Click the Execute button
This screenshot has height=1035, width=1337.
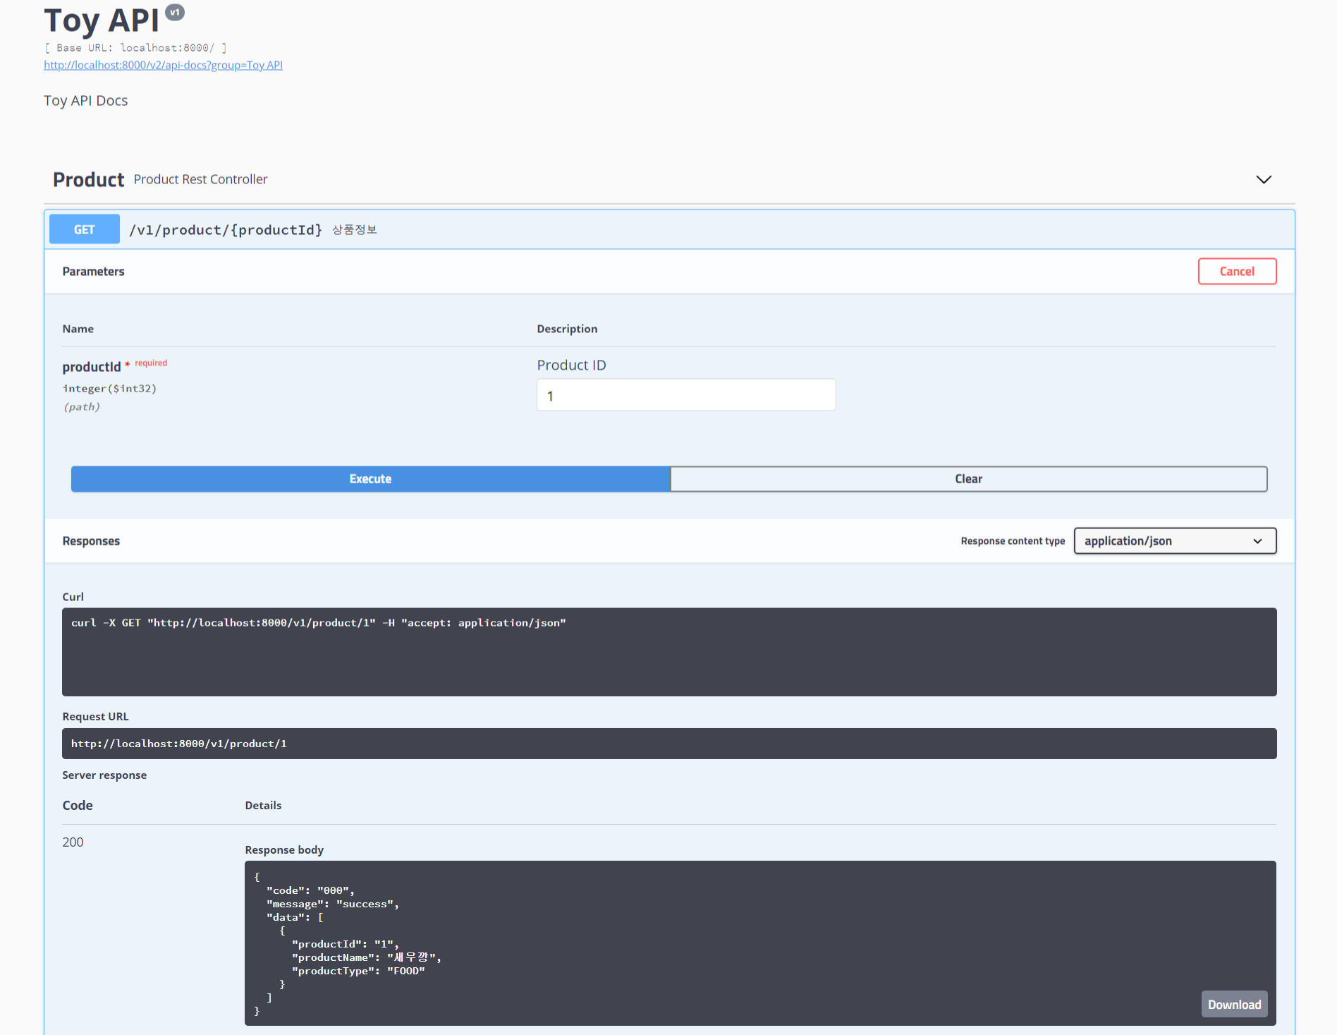click(x=370, y=479)
